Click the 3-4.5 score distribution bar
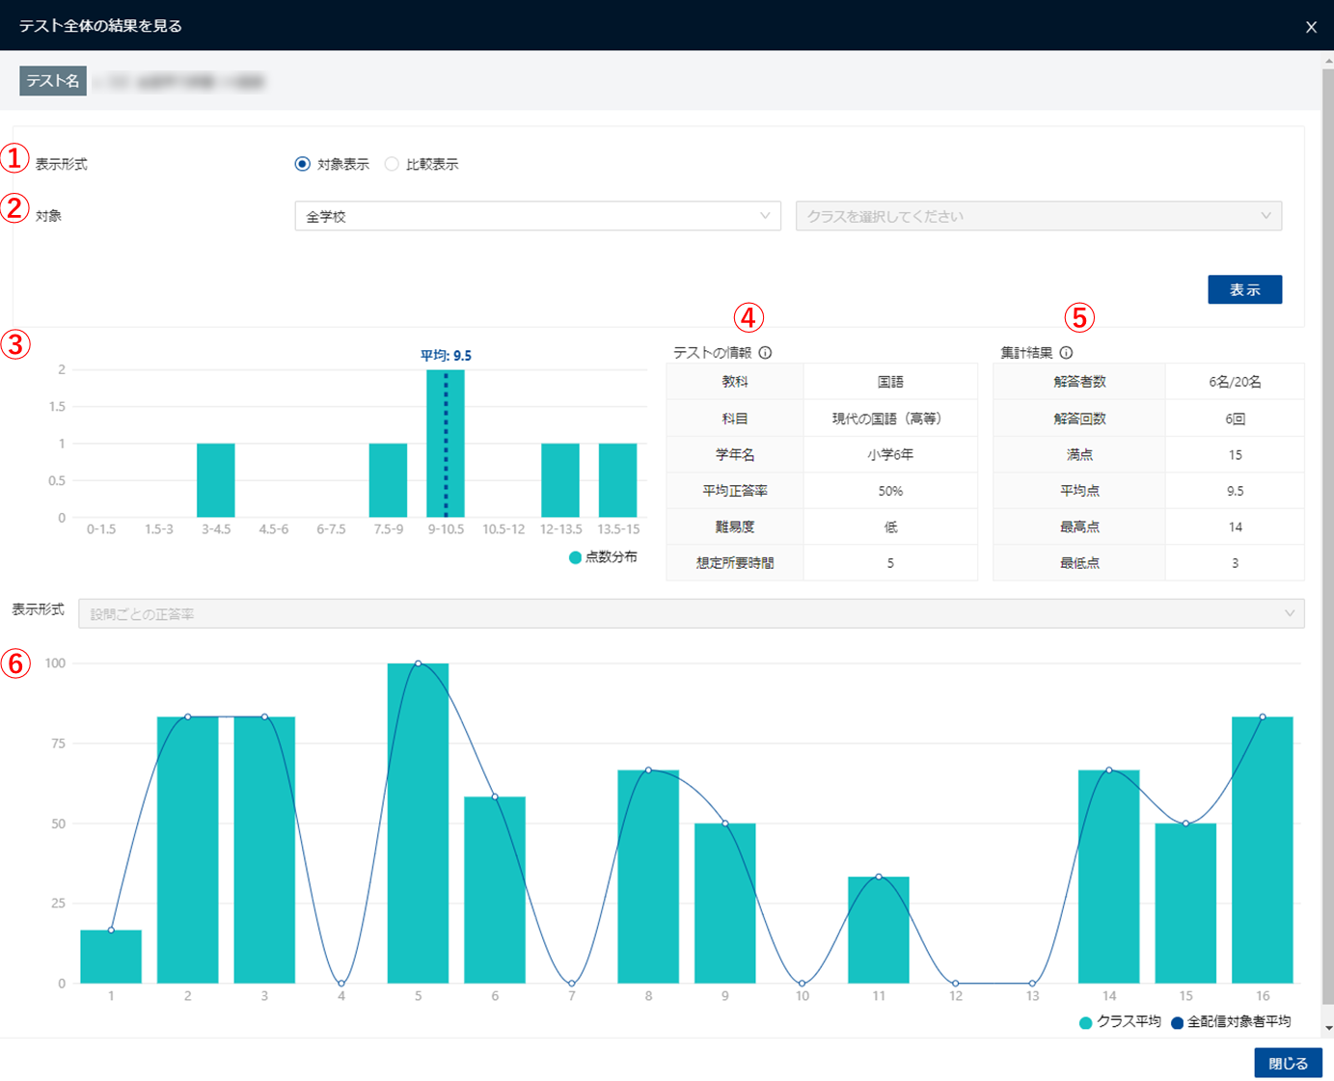The image size is (1334, 1081). click(216, 480)
